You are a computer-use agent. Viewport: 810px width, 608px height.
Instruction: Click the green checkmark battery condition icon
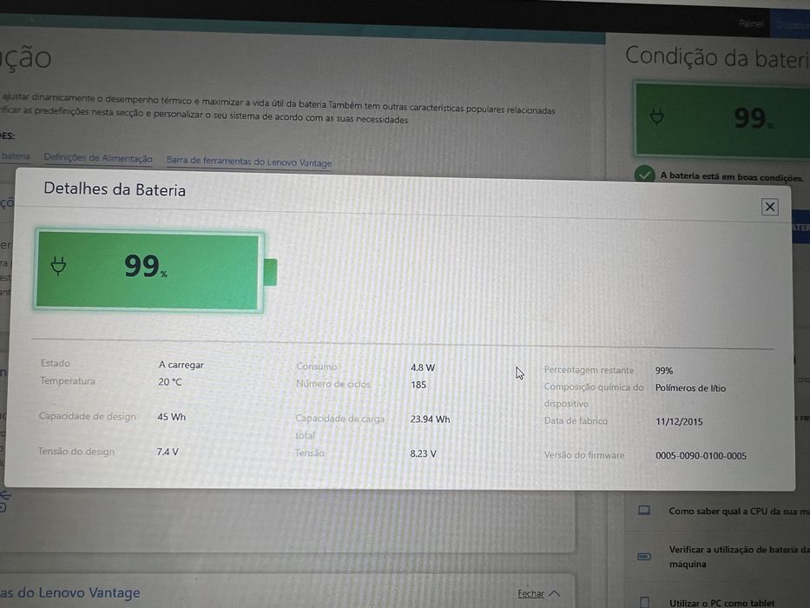[644, 175]
